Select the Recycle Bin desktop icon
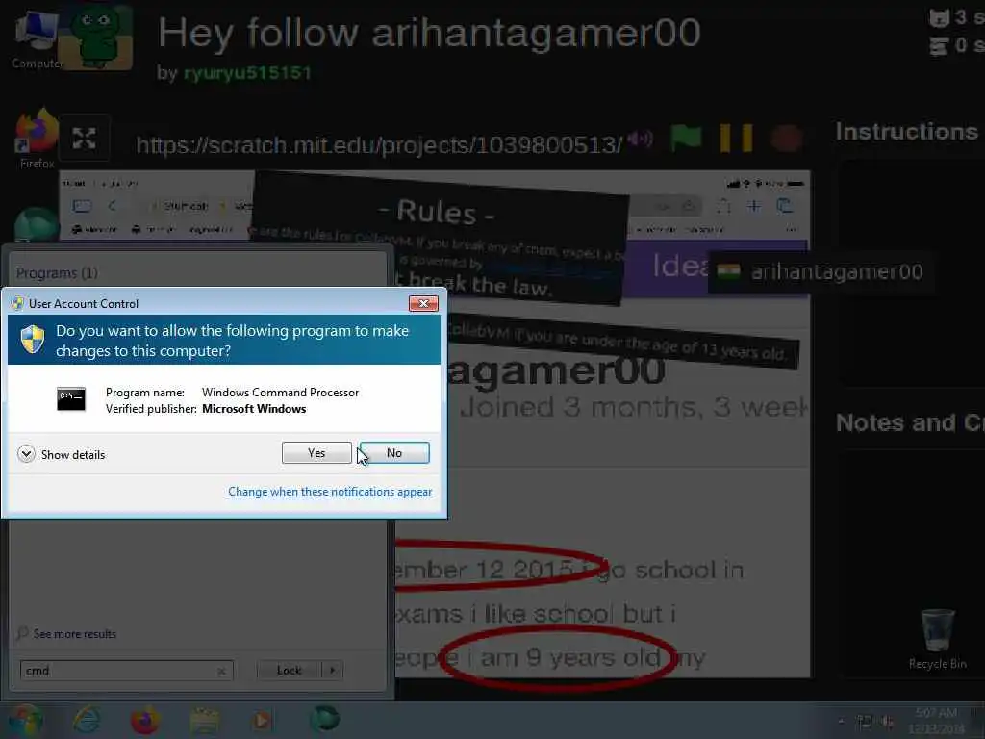985x739 pixels. [x=937, y=639]
